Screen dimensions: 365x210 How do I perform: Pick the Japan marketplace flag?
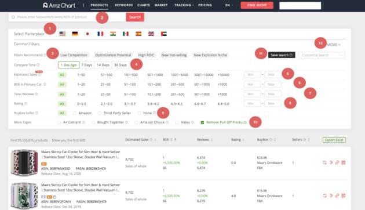[x=87, y=34]
